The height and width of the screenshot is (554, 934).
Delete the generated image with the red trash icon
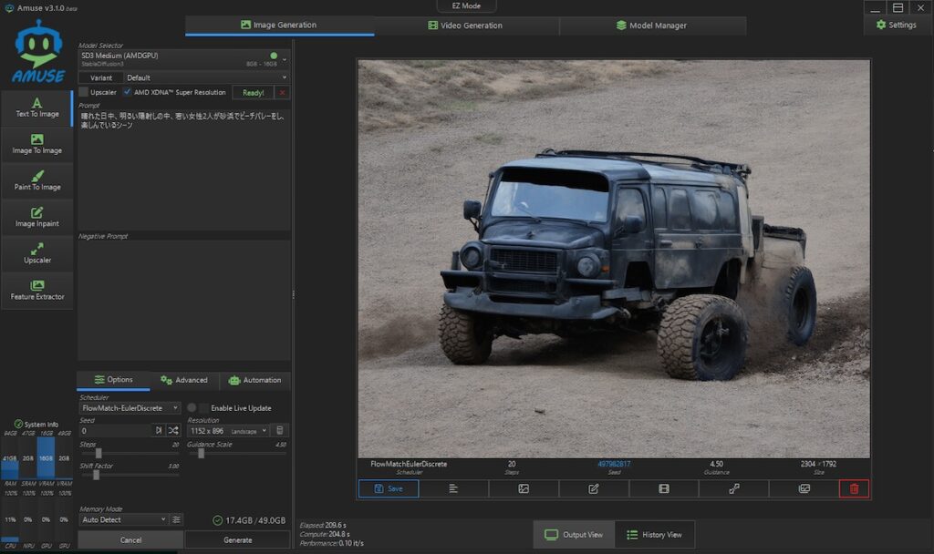[x=854, y=488]
